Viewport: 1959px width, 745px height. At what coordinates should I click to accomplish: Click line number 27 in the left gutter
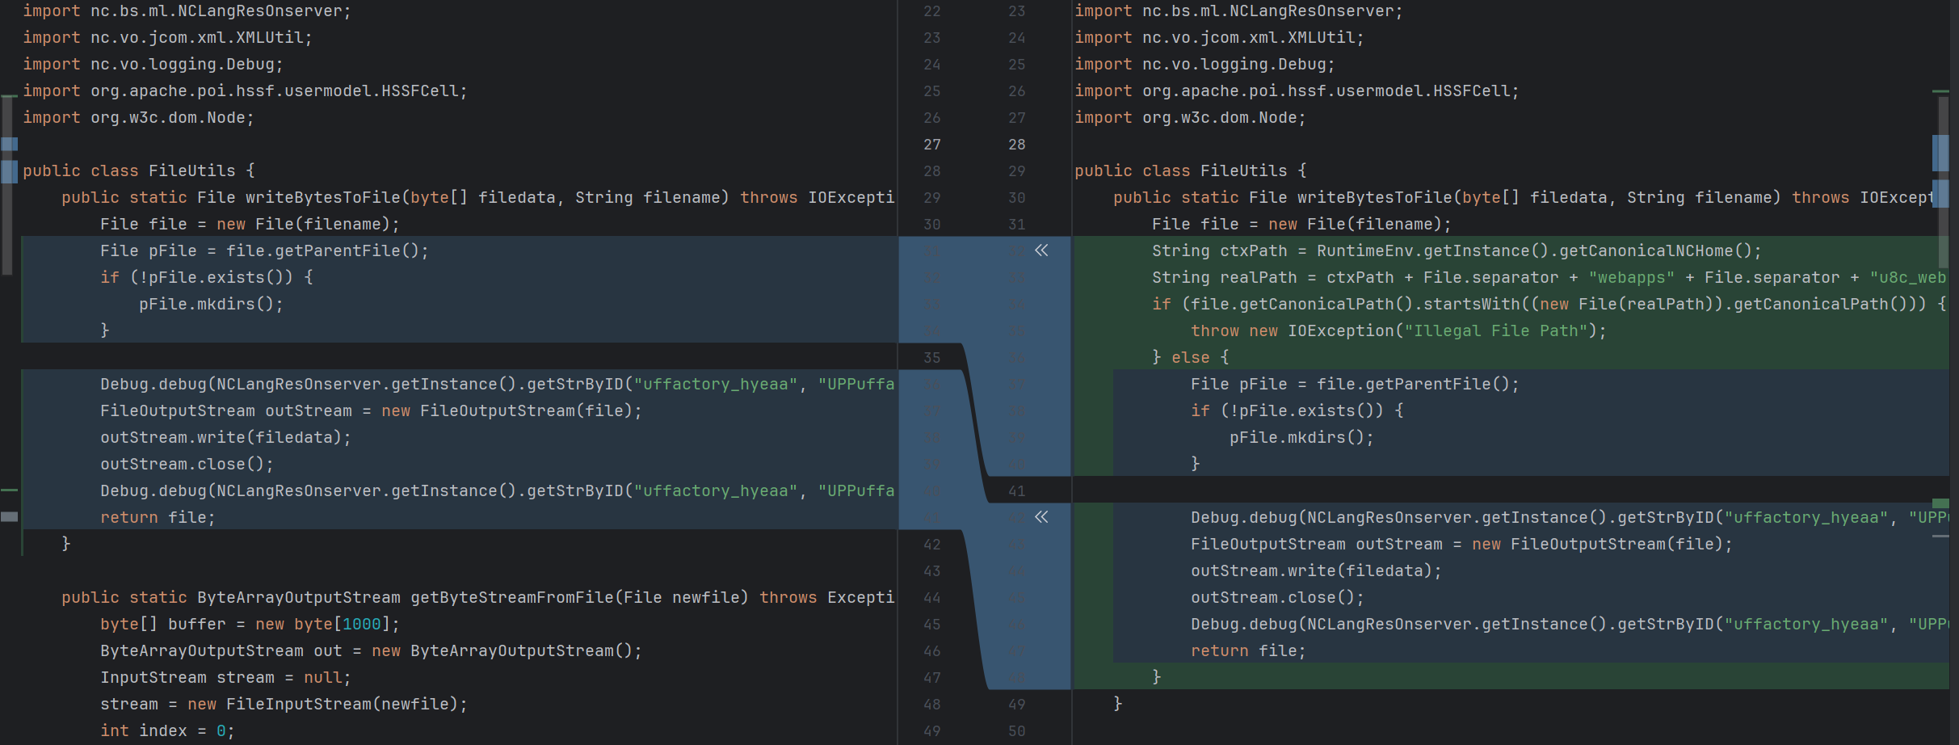(931, 144)
